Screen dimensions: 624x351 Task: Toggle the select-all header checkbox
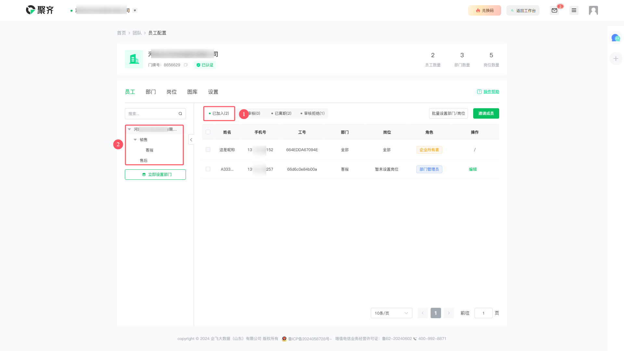(208, 132)
